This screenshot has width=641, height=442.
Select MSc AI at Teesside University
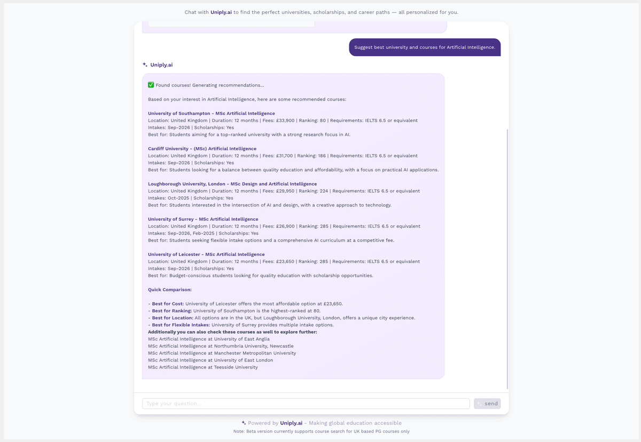tap(203, 367)
